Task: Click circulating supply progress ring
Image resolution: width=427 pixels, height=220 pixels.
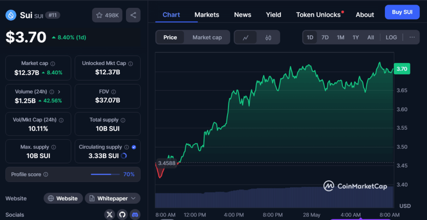Action: [x=123, y=156]
